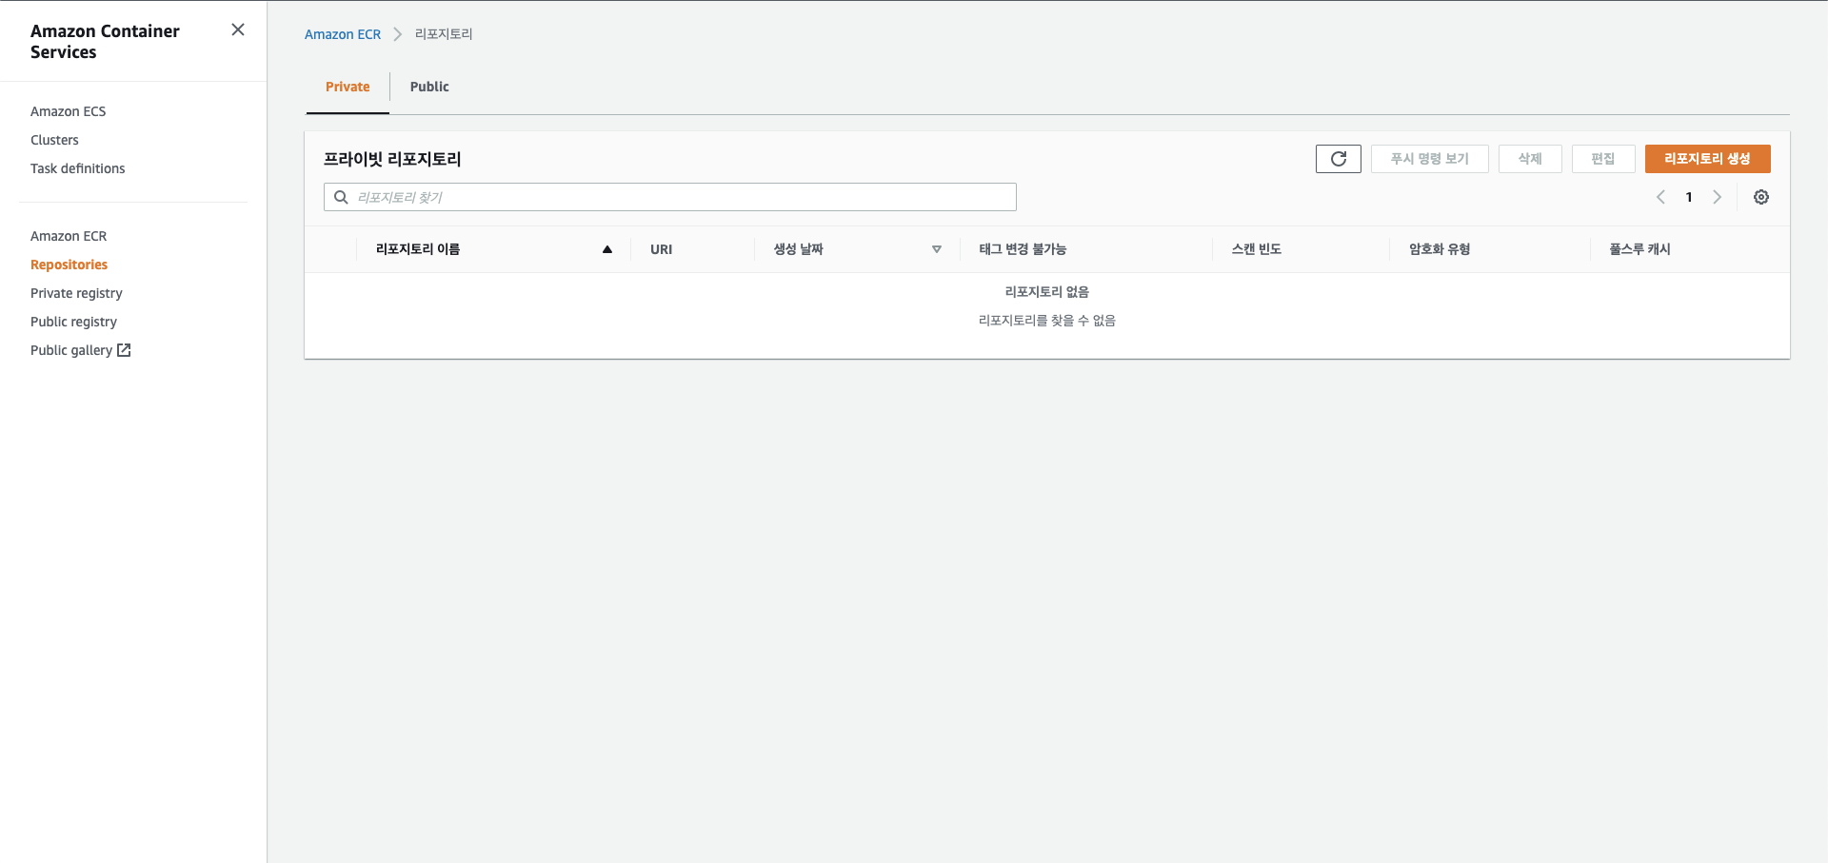This screenshot has height=863, width=1828.
Task: Click the search magnifier icon
Action: click(341, 197)
